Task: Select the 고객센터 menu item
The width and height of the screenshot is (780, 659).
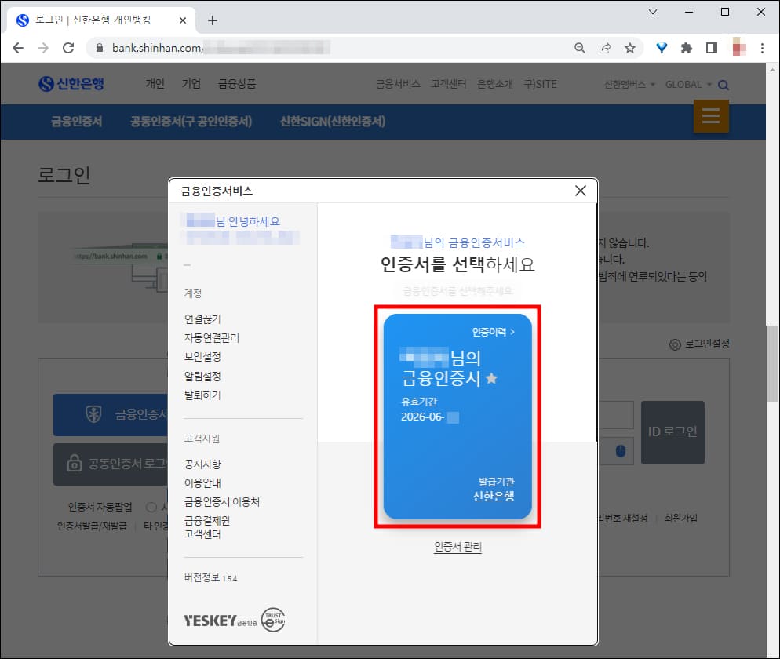Action: click(447, 84)
